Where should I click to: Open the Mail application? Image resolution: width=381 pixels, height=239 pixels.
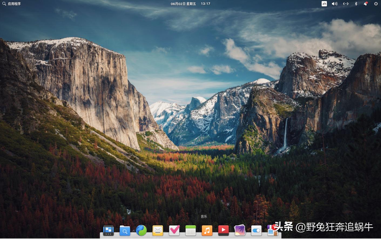(158, 230)
